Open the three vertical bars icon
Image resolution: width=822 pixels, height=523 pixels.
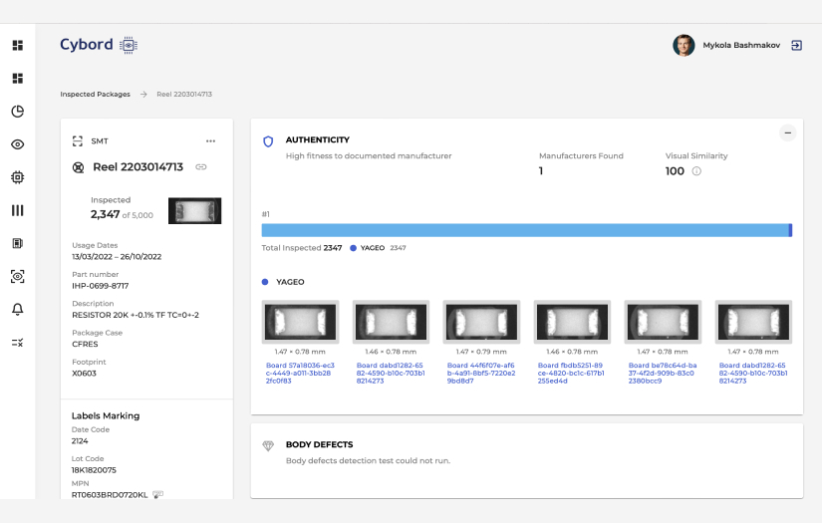coord(17,210)
